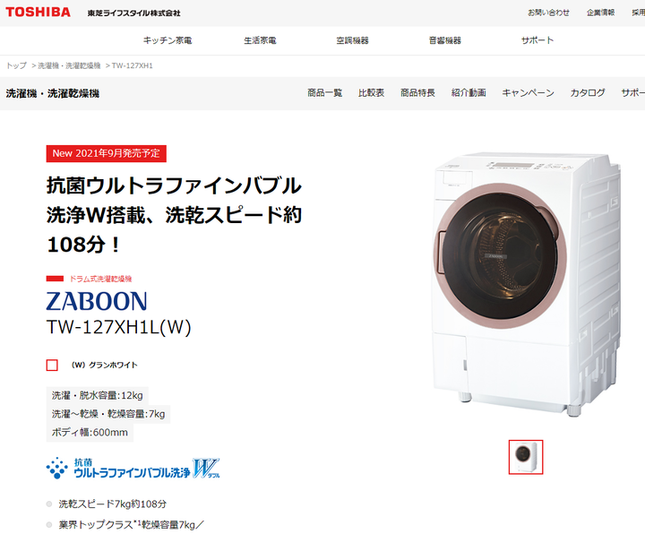Open the 音響機器 menu
The width and height of the screenshot is (645, 534).
click(445, 40)
